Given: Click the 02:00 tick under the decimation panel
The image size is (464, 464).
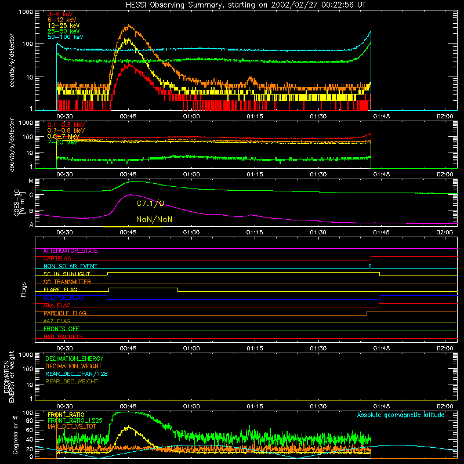Looking at the screenshot, I should pyautogui.click(x=445, y=407).
